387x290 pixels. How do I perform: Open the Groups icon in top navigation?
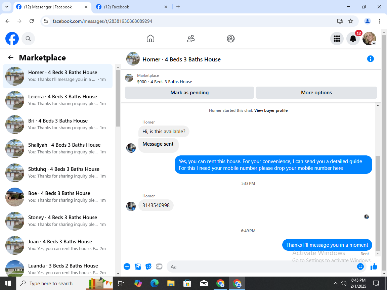[x=230, y=39]
